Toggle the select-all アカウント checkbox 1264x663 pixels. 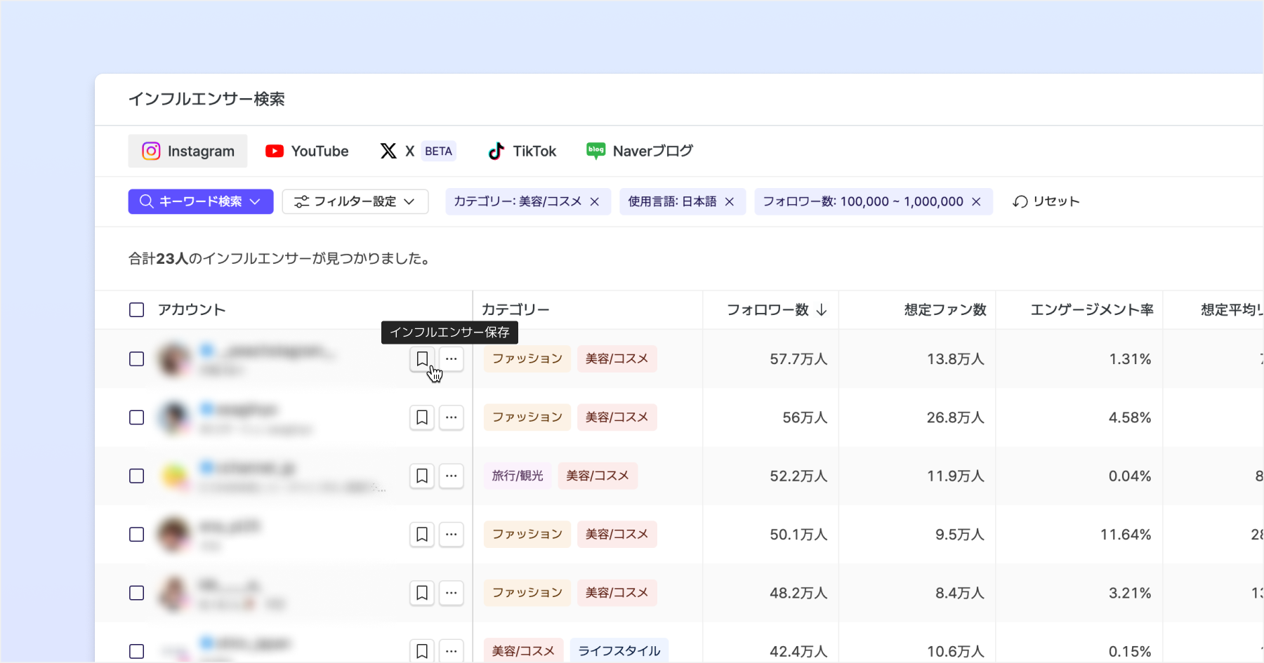pos(137,310)
